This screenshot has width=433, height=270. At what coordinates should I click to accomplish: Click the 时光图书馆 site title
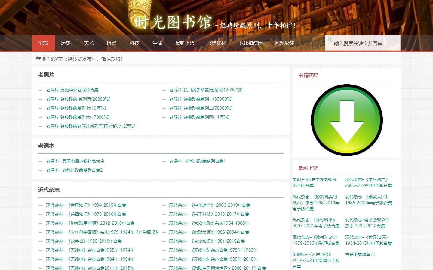point(173,22)
